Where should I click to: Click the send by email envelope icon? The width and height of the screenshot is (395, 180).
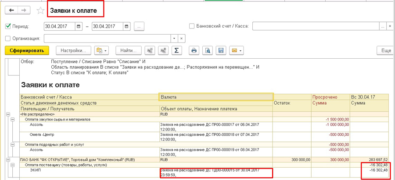click(236, 50)
